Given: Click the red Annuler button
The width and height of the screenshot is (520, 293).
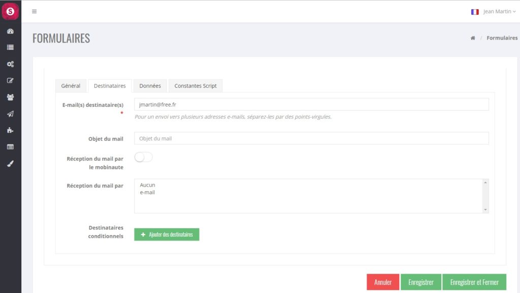Looking at the screenshot, I should 383,282.
